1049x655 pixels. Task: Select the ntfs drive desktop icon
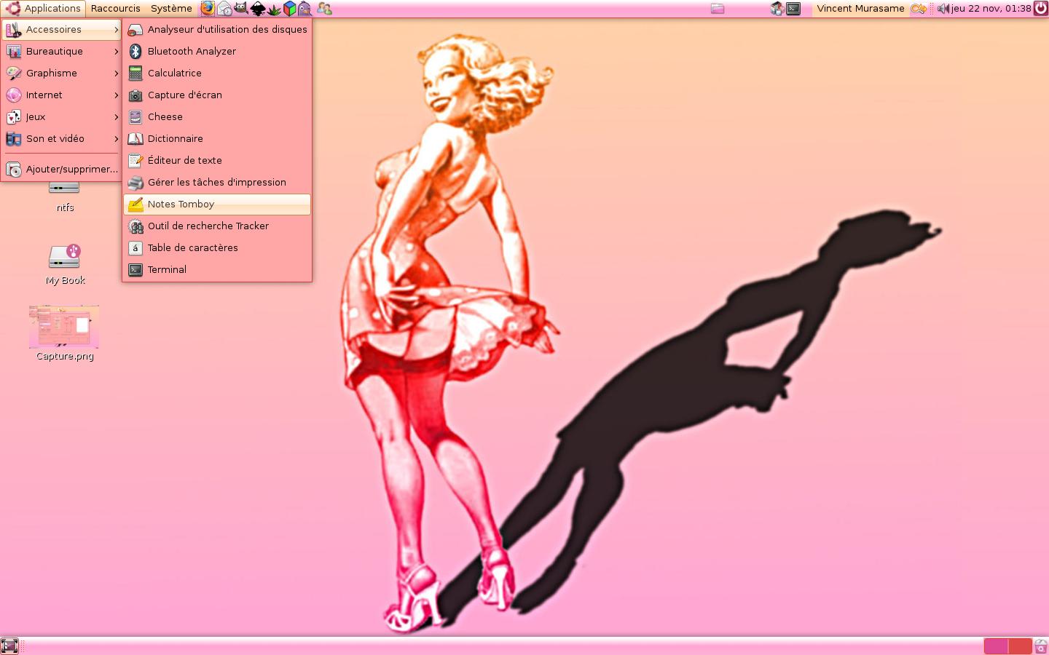pyautogui.click(x=65, y=196)
